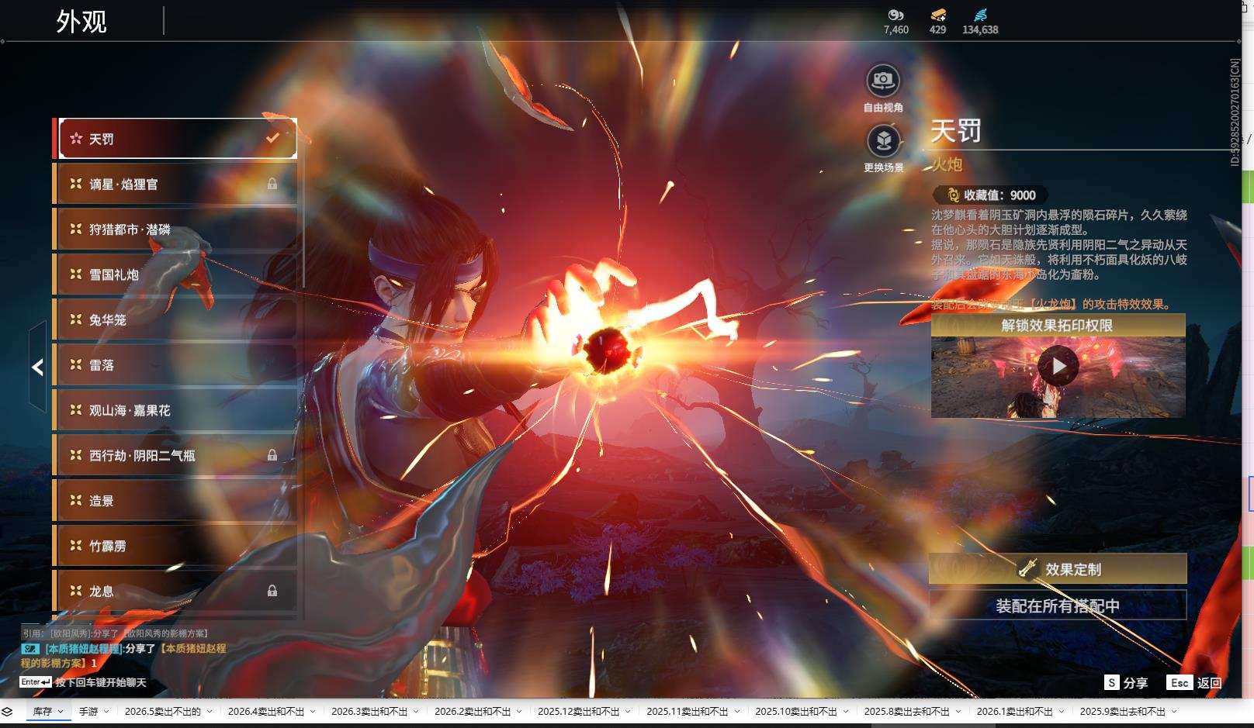This screenshot has width=1254, height=728.
Task: Select the 雷落 skin
Action: (175, 365)
